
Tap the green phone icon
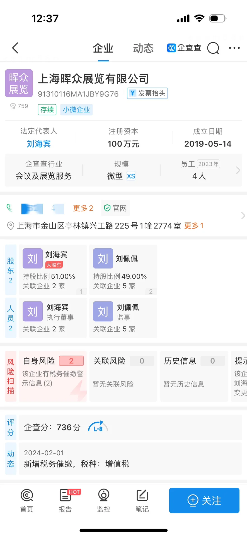10,208
